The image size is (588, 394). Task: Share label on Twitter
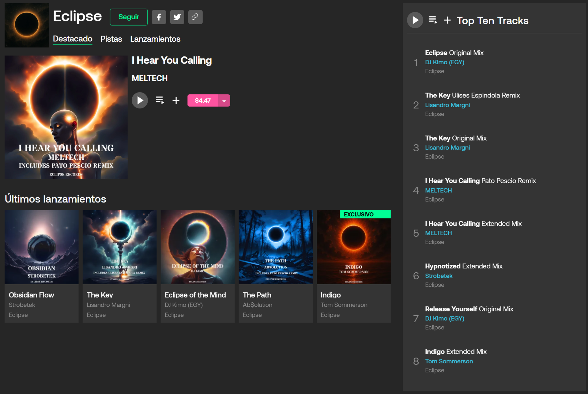[177, 17]
